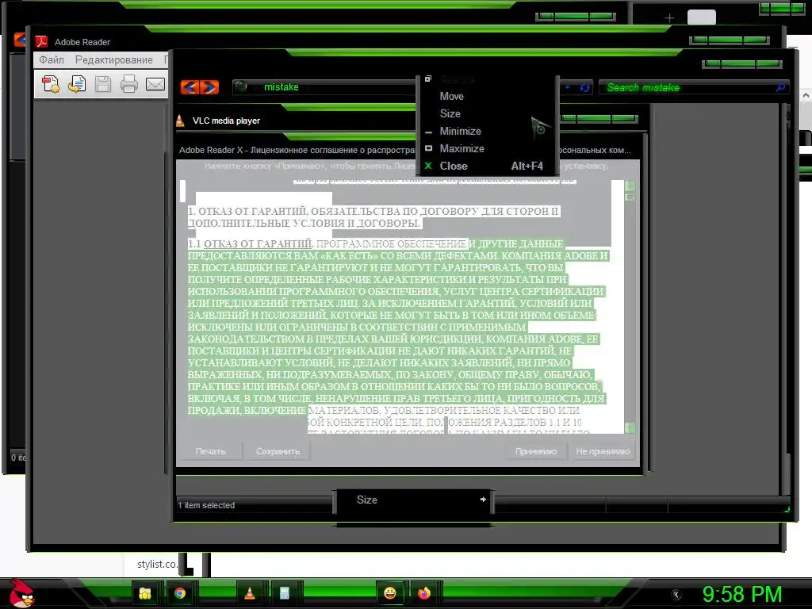Screen dimensions: 812x609
Task: Select Close Alt+F4 in the system menu
Action: [487, 167]
